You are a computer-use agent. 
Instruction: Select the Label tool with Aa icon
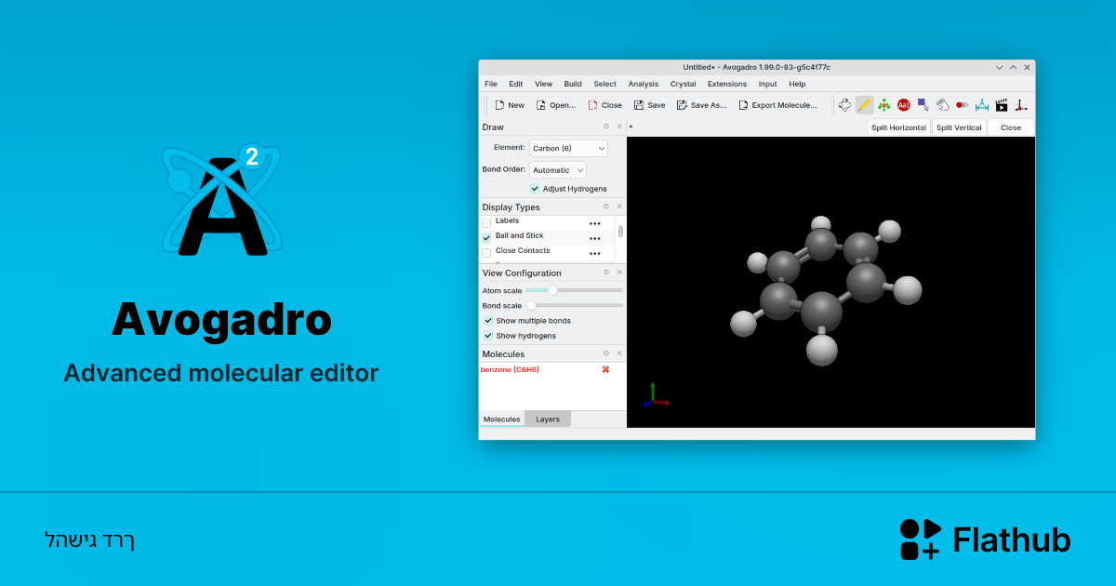[x=903, y=104]
